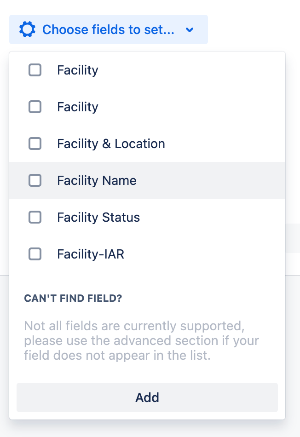Click the gear icon beside Choose fields

pos(27,30)
